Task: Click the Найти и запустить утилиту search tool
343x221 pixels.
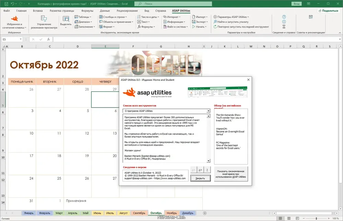Action: pos(231,22)
